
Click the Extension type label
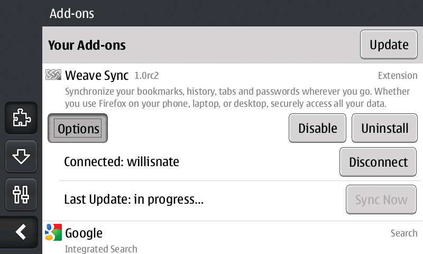(398, 76)
